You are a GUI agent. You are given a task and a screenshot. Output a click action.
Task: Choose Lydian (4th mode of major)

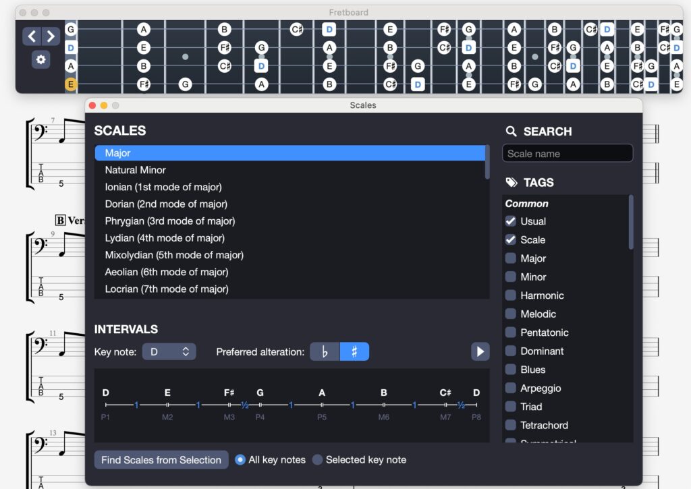[x=165, y=238]
